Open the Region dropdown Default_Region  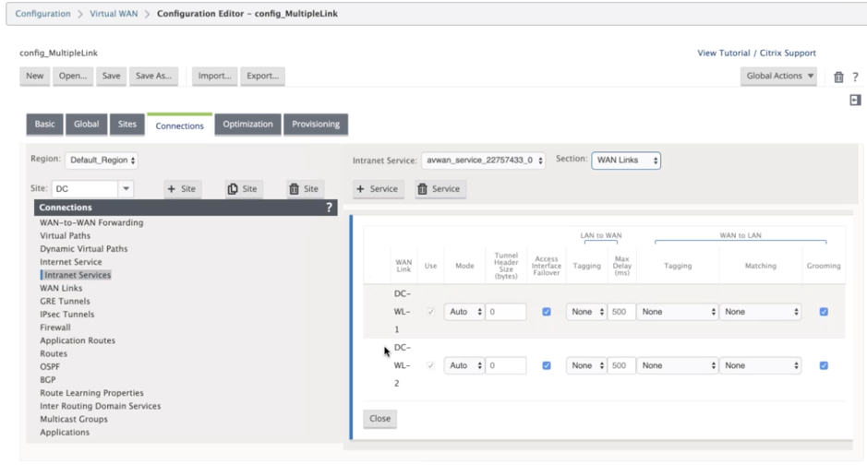point(102,161)
